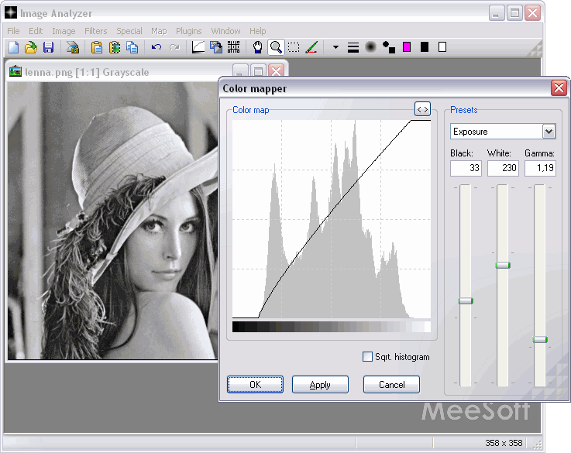571x453 pixels.
Task: Click the resize image toolbar icon
Action: [x=216, y=47]
